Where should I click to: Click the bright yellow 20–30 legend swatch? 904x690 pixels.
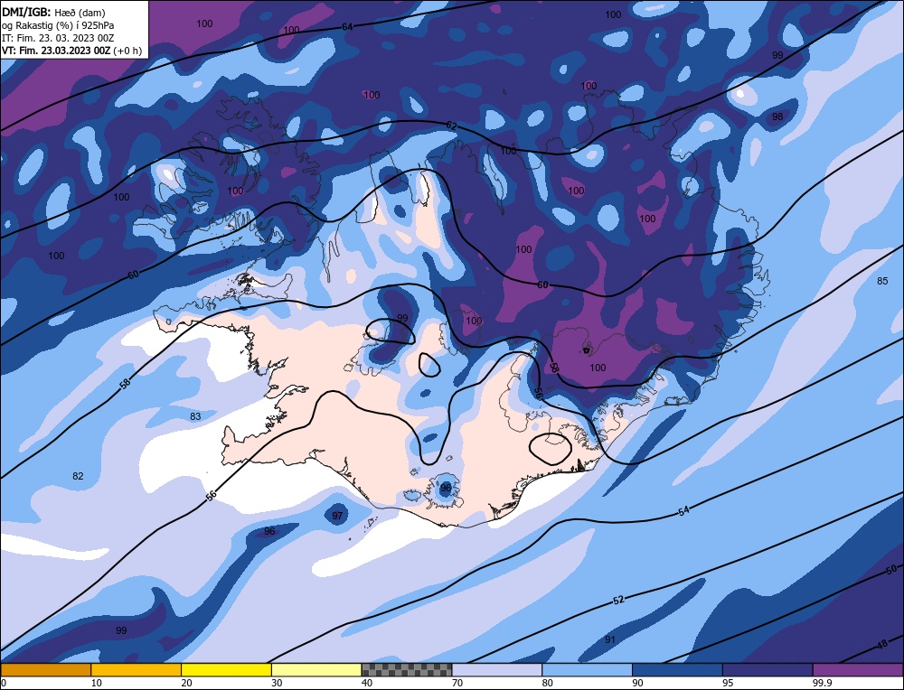point(226,669)
